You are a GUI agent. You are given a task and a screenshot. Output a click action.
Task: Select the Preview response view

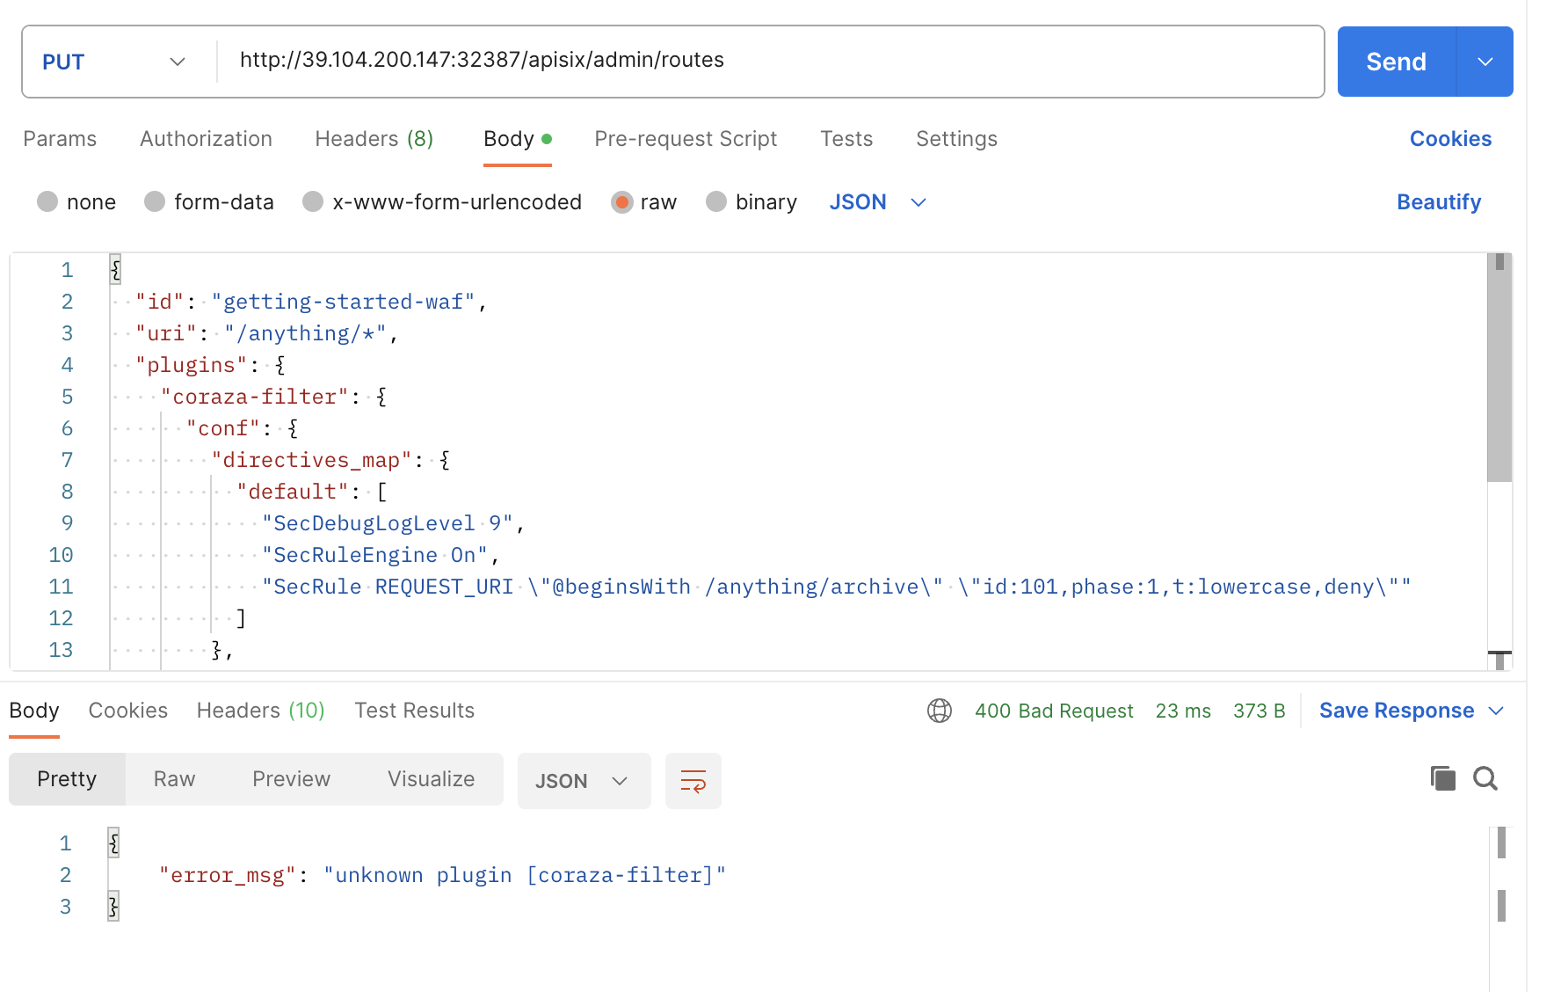pyautogui.click(x=291, y=778)
